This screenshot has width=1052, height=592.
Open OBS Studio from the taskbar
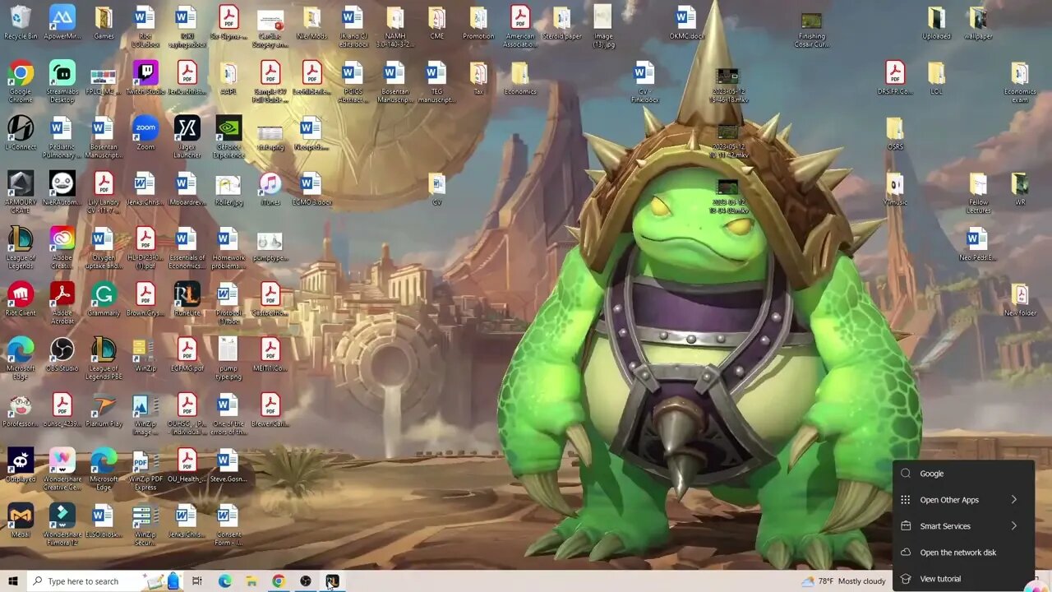tap(306, 581)
